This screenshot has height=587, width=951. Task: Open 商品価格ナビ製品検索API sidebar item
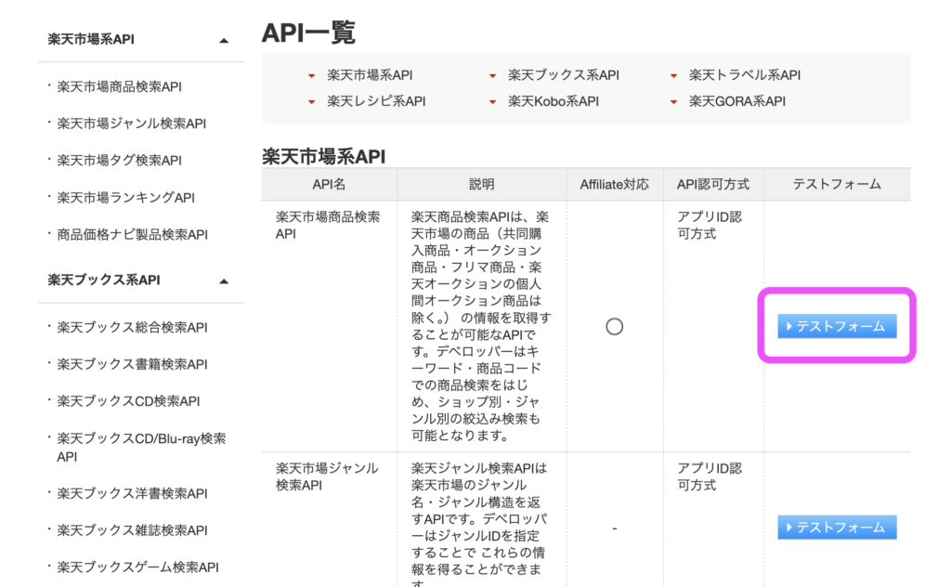132,235
